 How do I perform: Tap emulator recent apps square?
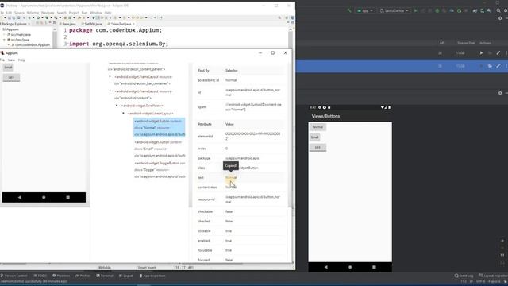(374, 267)
